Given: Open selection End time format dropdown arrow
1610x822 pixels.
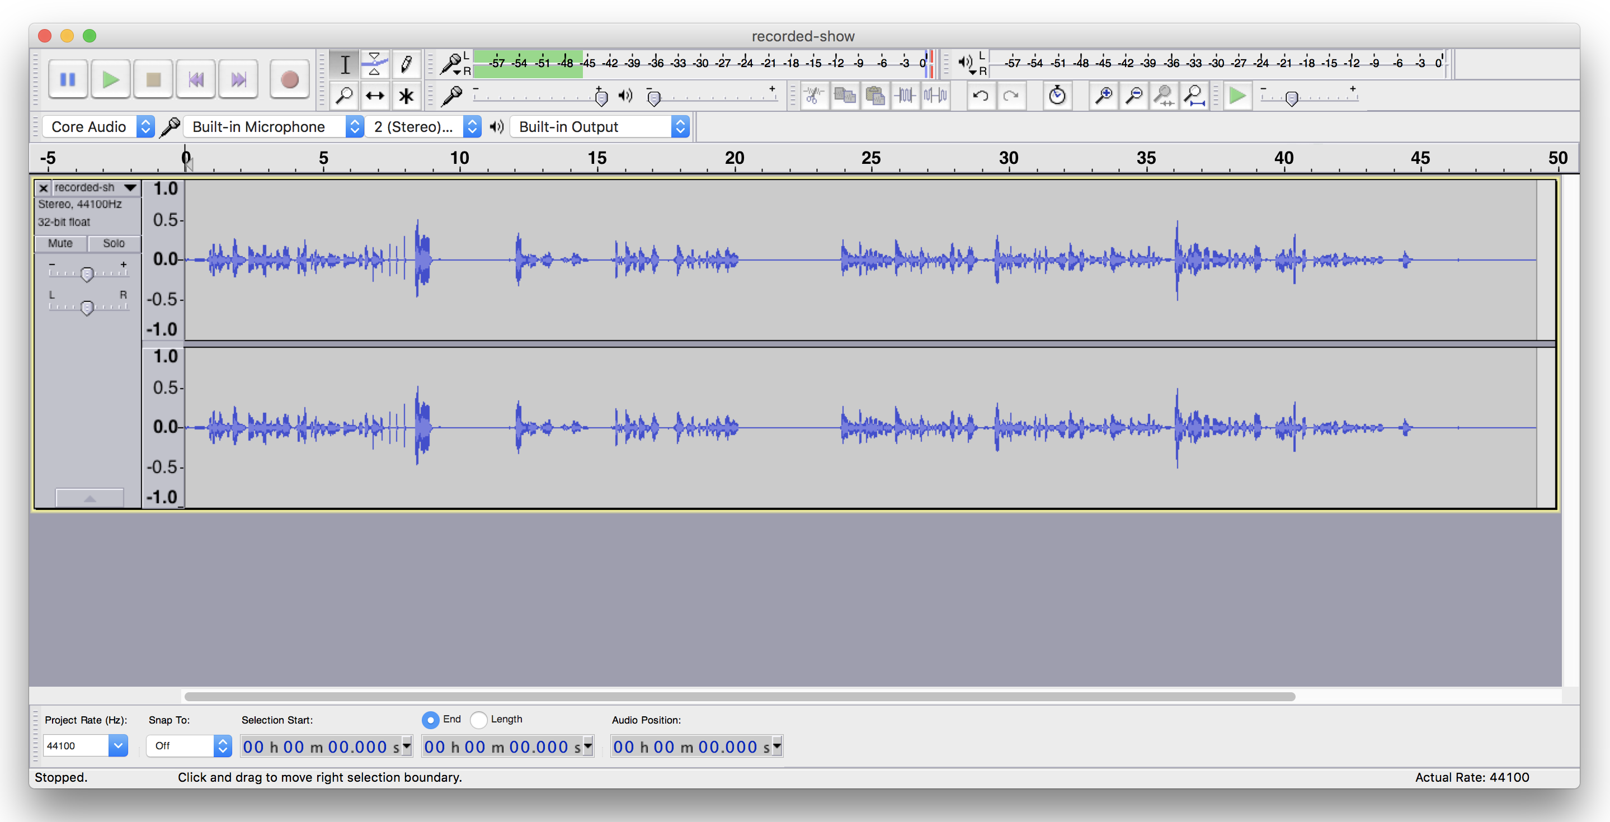Looking at the screenshot, I should [x=587, y=745].
